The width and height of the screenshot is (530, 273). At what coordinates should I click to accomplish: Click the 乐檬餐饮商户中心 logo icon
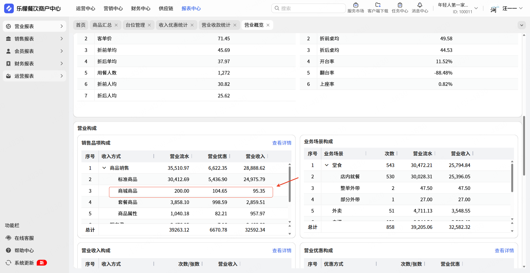pos(9,9)
